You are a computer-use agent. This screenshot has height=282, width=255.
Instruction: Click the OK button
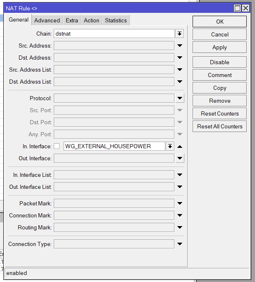pos(219,22)
